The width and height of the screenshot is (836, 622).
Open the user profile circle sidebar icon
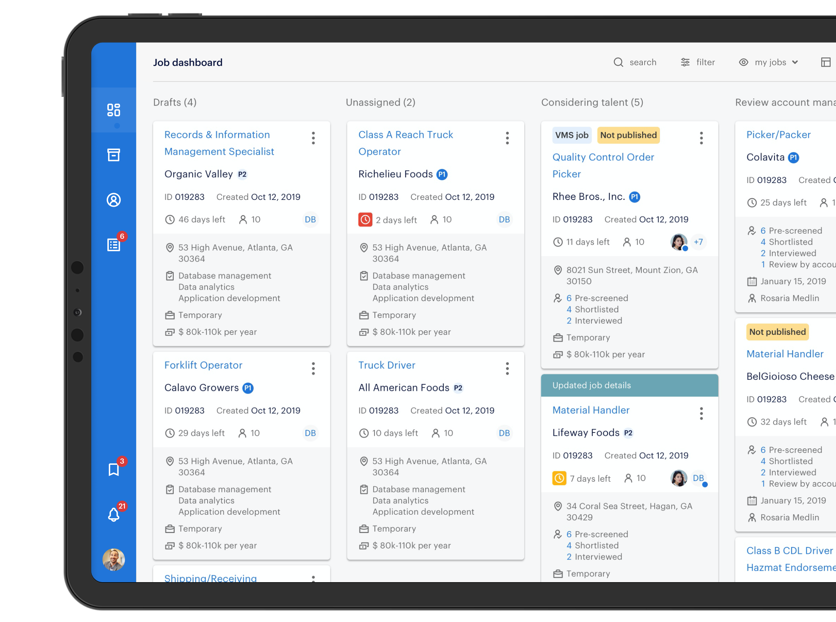pos(113,200)
